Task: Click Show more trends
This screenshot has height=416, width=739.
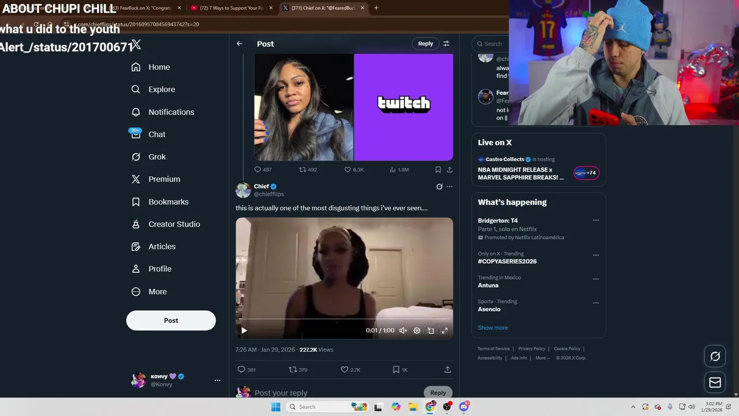Action: [493, 328]
